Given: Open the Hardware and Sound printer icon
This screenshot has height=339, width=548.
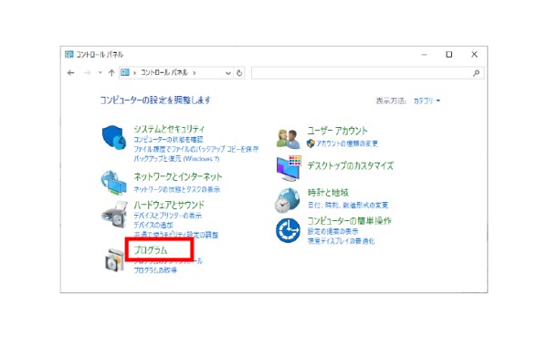Looking at the screenshot, I should pyautogui.click(x=114, y=215).
